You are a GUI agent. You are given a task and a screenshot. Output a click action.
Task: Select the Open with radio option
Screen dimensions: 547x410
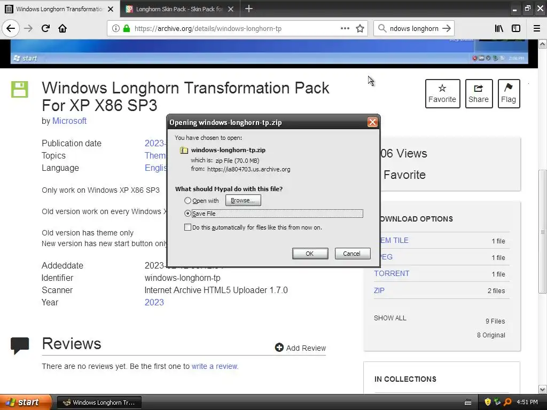click(187, 201)
